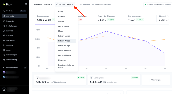Click the Alle anzeigen button

pos(156,80)
